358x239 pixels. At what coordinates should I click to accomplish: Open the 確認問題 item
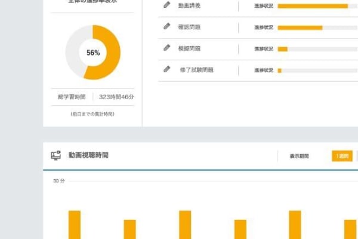(x=189, y=27)
